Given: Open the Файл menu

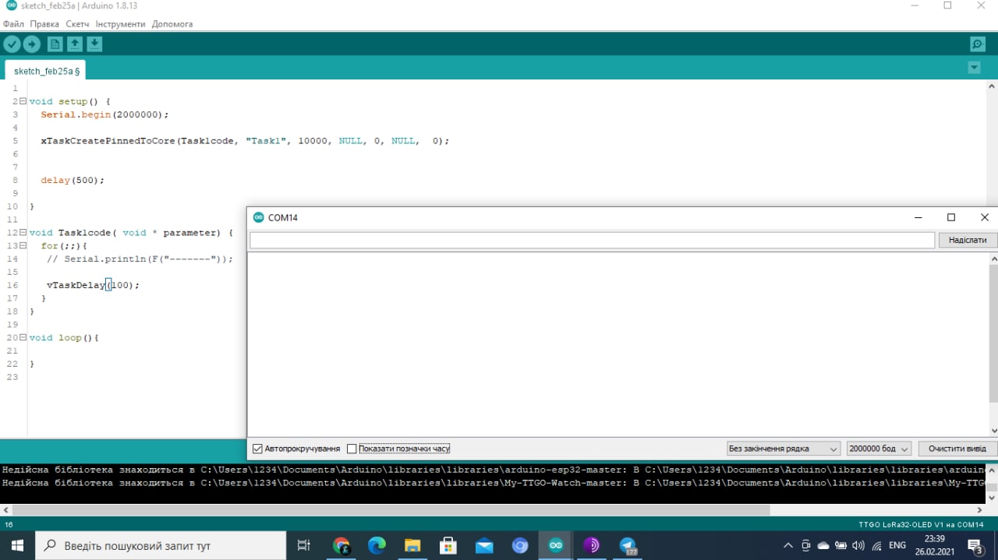Looking at the screenshot, I should tap(13, 24).
